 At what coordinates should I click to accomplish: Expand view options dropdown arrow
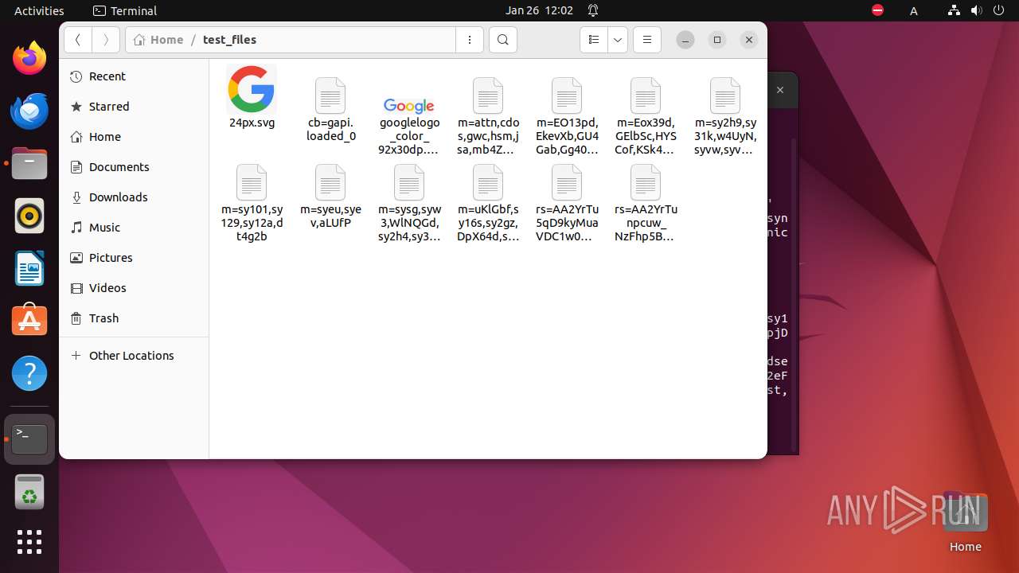coord(618,40)
